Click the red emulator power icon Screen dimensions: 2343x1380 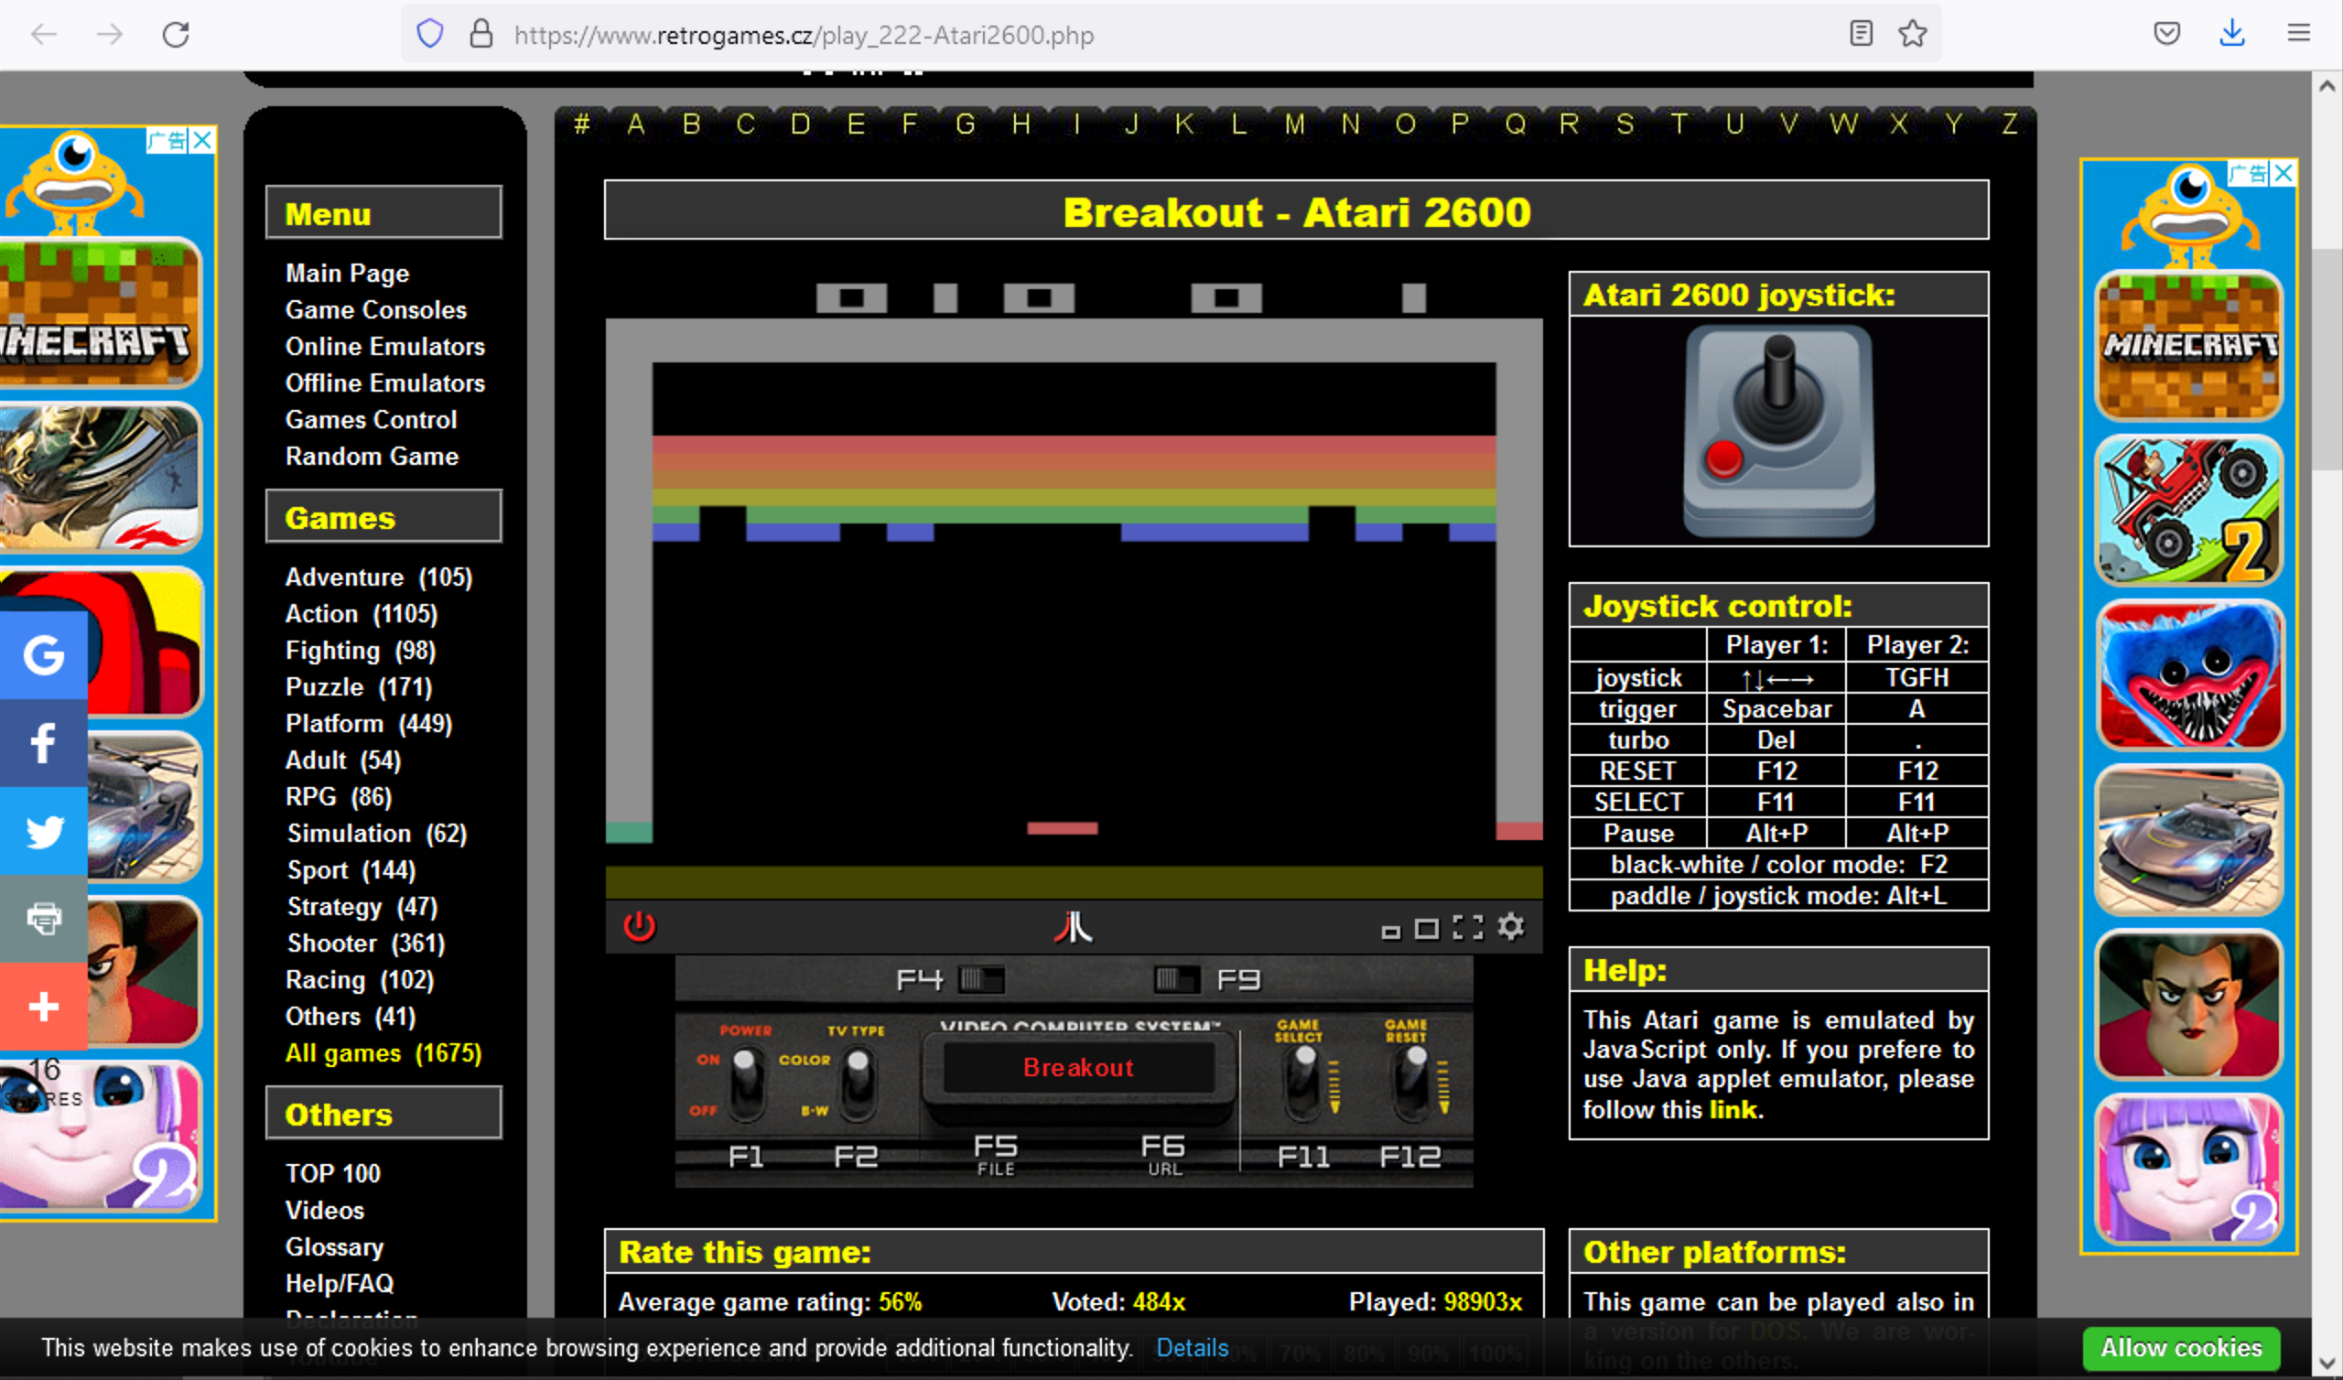click(x=639, y=926)
